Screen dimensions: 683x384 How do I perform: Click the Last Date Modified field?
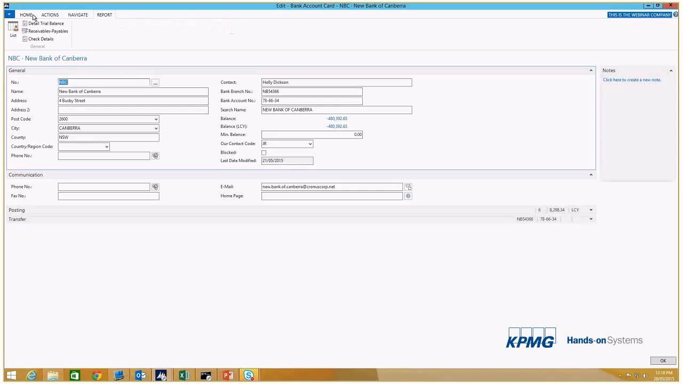pyautogui.click(x=287, y=161)
